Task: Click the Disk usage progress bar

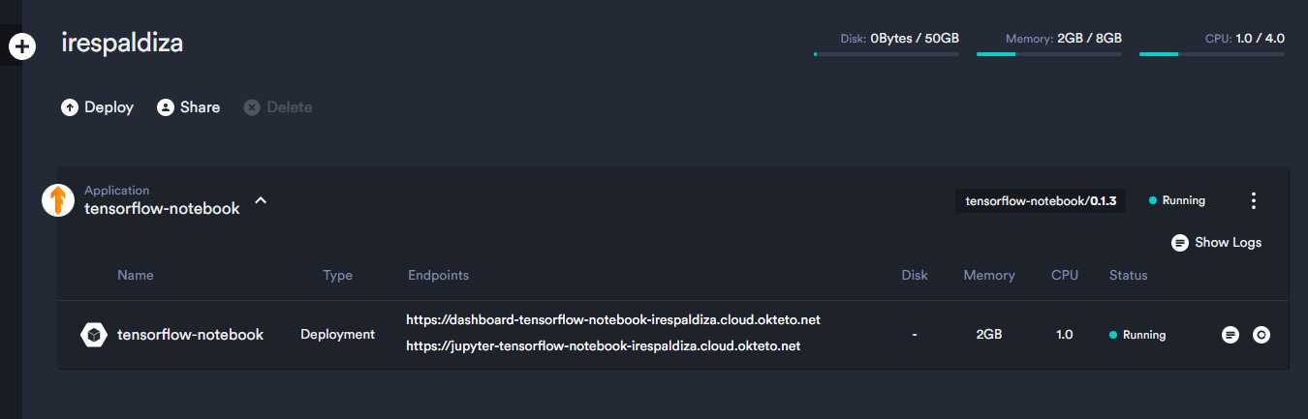Action: 887,54
